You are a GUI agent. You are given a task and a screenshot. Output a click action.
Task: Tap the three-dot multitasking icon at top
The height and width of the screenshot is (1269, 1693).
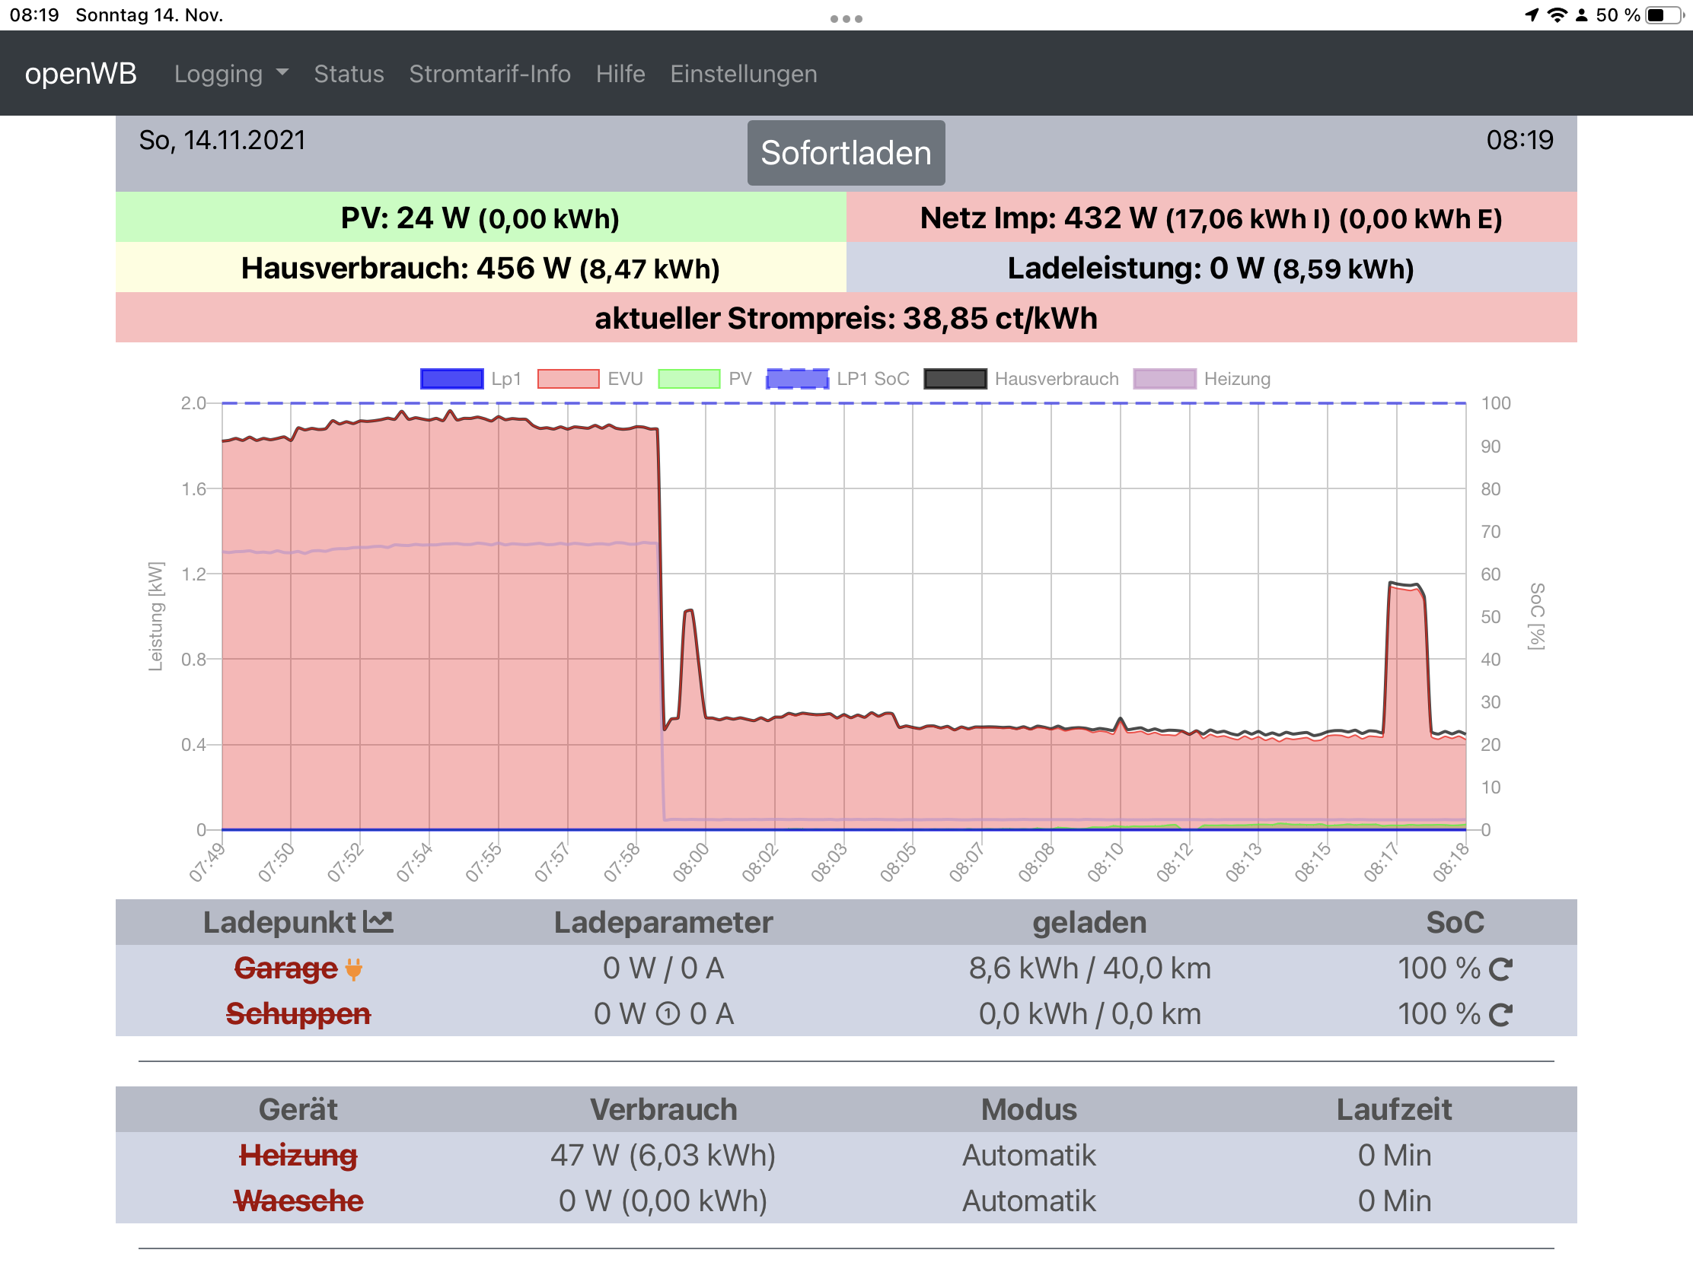[846, 18]
